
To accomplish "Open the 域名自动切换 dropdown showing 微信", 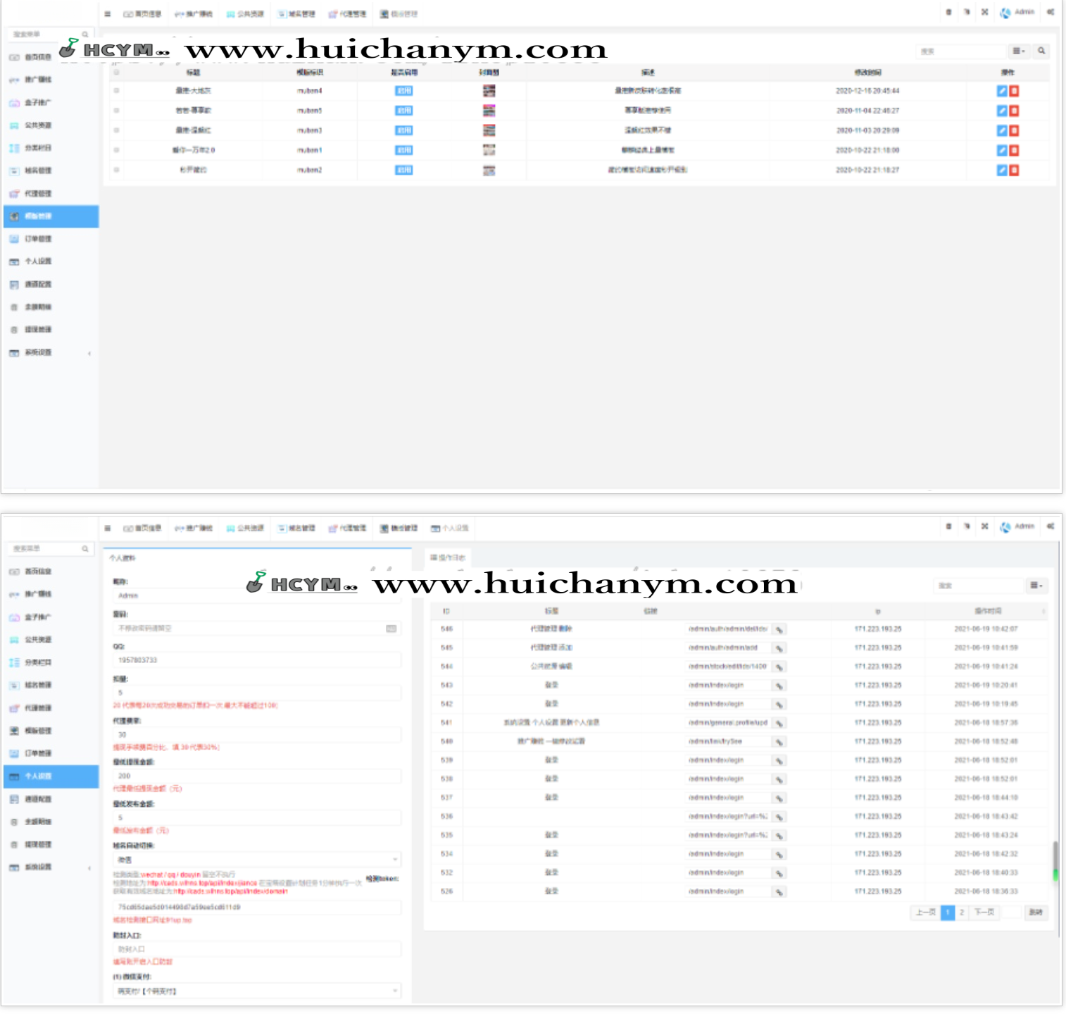I will point(256,860).
